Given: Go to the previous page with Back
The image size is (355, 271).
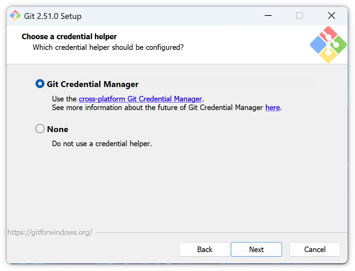Looking at the screenshot, I should point(205,249).
